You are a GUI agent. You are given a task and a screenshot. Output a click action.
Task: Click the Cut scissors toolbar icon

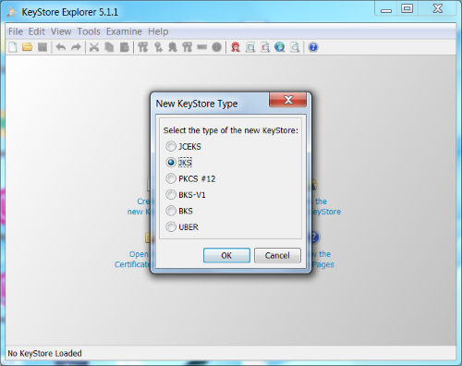pyautogui.click(x=94, y=47)
